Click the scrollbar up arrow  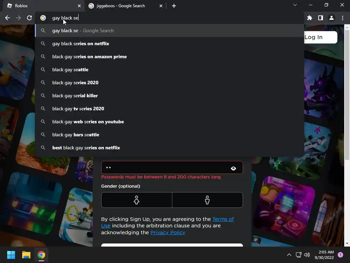[347, 27]
